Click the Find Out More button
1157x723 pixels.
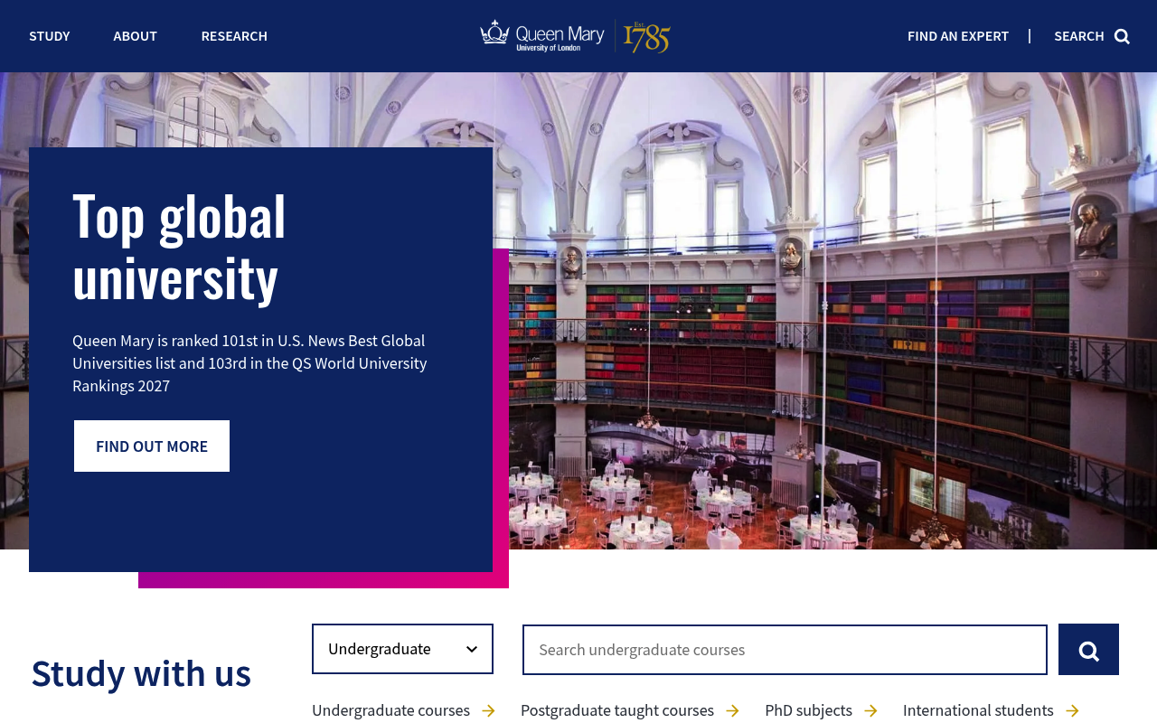click(x=152, y=446)
